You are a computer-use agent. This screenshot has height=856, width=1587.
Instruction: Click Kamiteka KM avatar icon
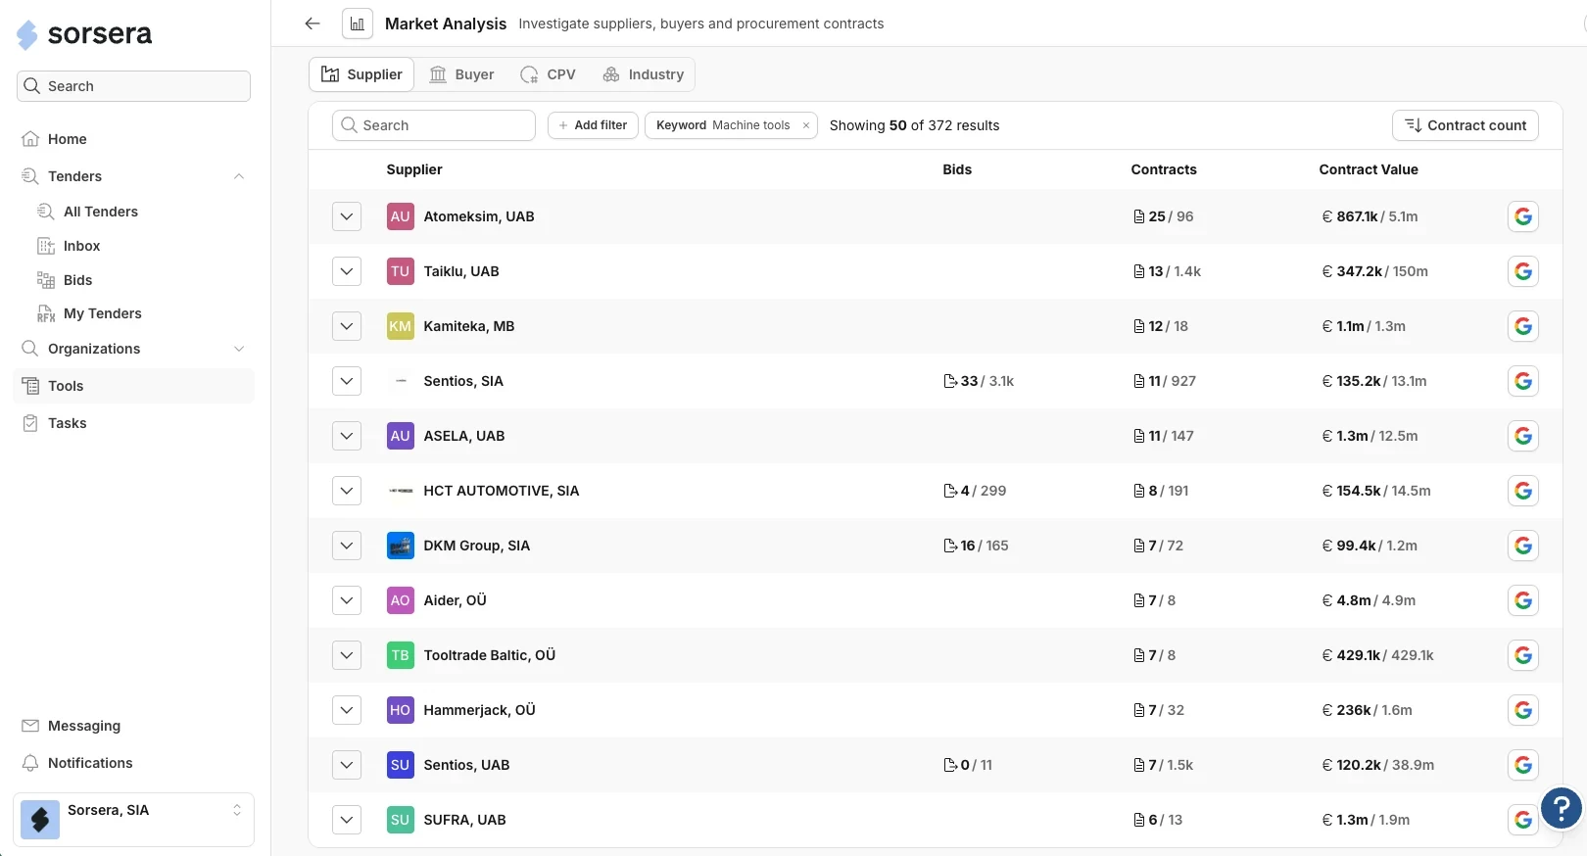[400, 326]
